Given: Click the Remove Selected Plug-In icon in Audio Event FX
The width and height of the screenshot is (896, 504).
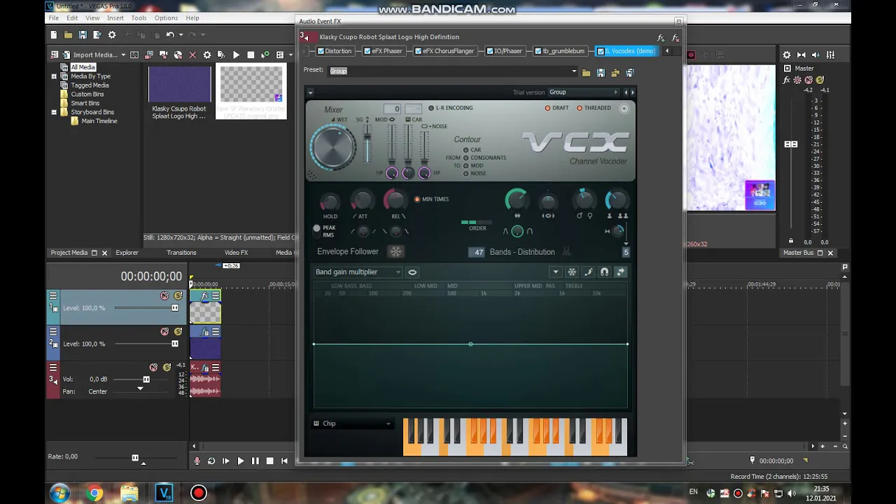Looking at the screenshot, I should [x=675, y=38].
